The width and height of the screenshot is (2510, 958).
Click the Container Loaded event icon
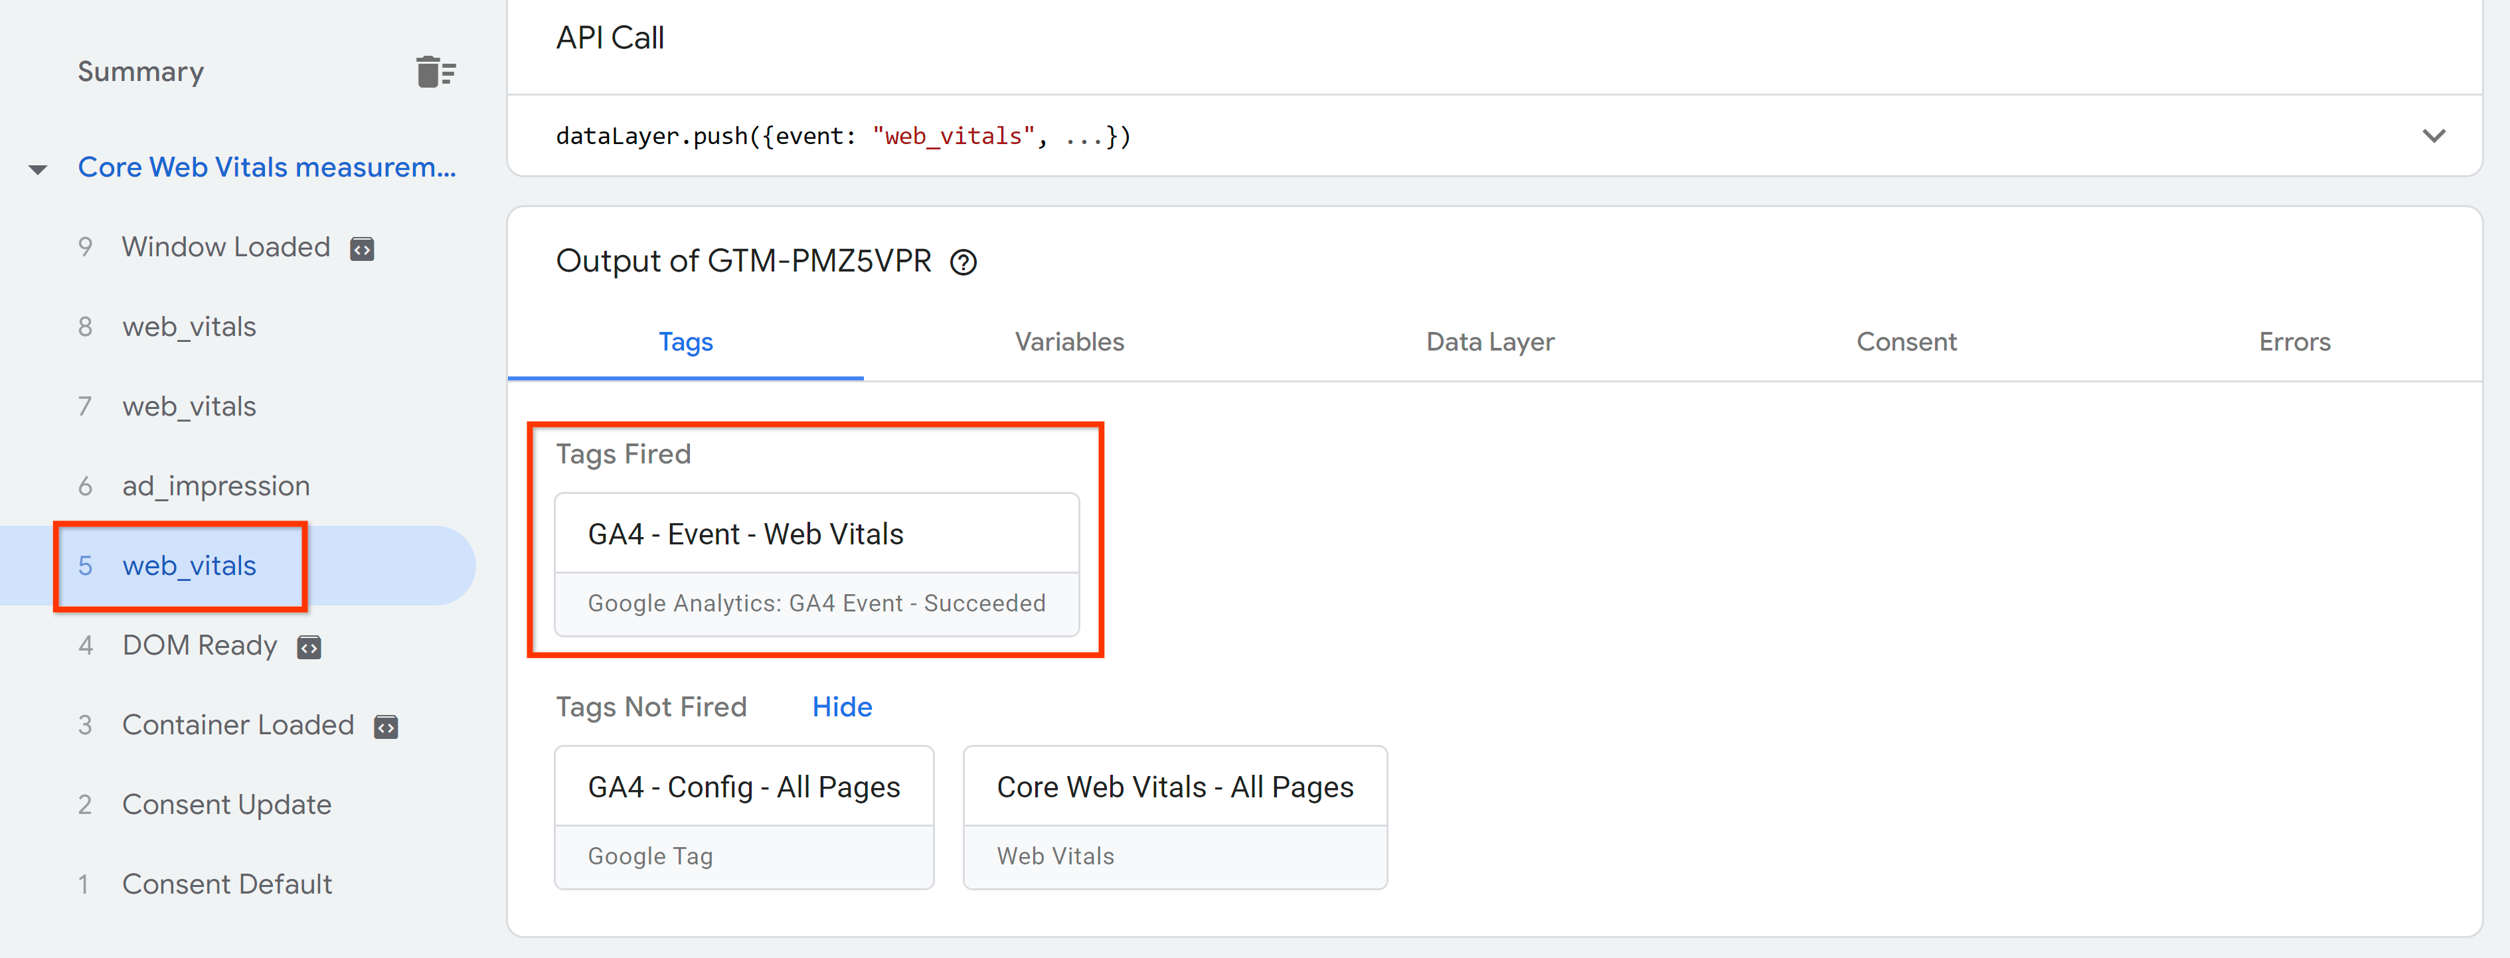(x=386, y=726)
